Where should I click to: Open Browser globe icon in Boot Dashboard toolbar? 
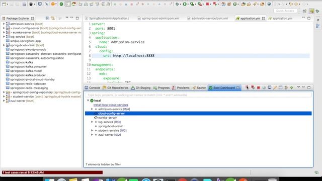coord(264,87)
